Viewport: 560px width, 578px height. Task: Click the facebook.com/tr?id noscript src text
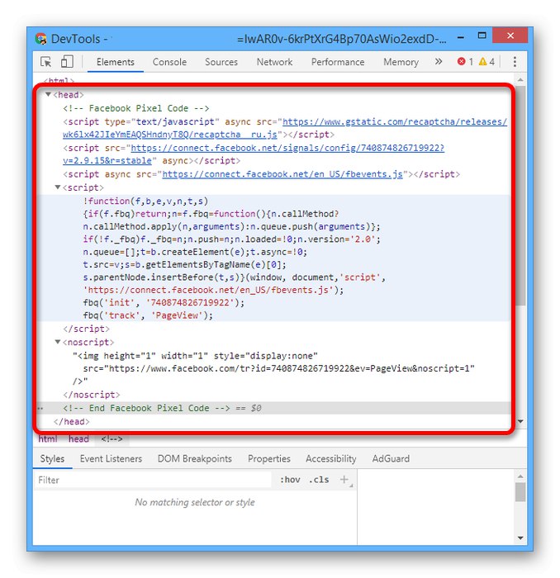click(x=278, y=368)
